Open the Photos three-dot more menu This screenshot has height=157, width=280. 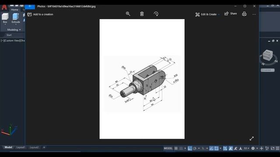pos(254,14)
